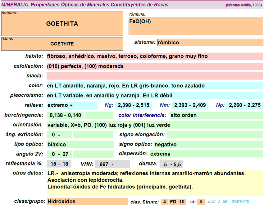The width and height of the screenshot is (264, 206).
Task: Select the clase/grupo field Hidróxidos
Action: (87, 202)
